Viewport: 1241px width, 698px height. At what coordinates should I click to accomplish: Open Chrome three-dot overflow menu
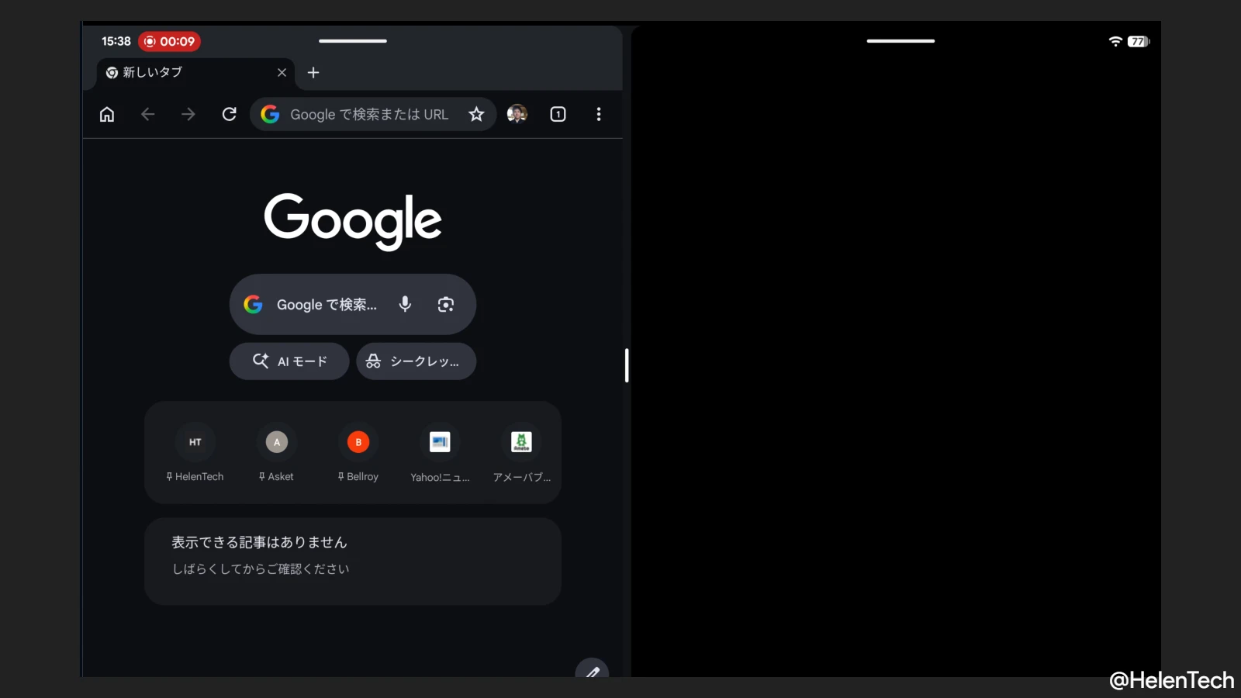(x=598, y=114)
